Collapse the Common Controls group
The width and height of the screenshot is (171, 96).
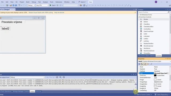(139, 17)
